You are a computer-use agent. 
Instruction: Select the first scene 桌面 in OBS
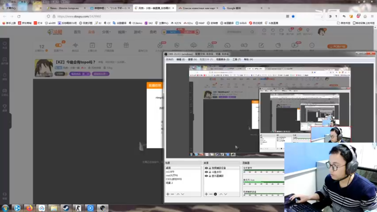(x=183, y=168)
